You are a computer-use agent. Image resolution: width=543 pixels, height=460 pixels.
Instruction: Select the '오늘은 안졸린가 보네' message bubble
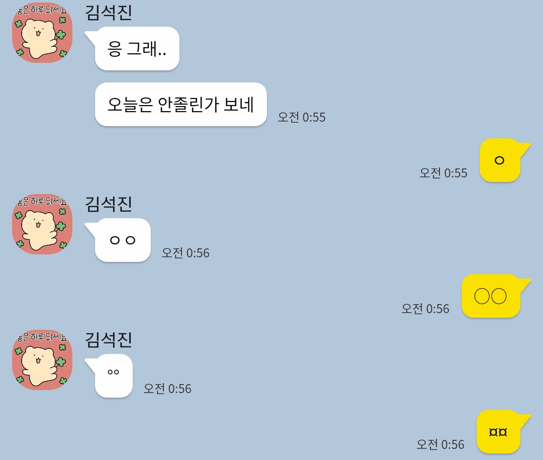click(x=181, y=104)
